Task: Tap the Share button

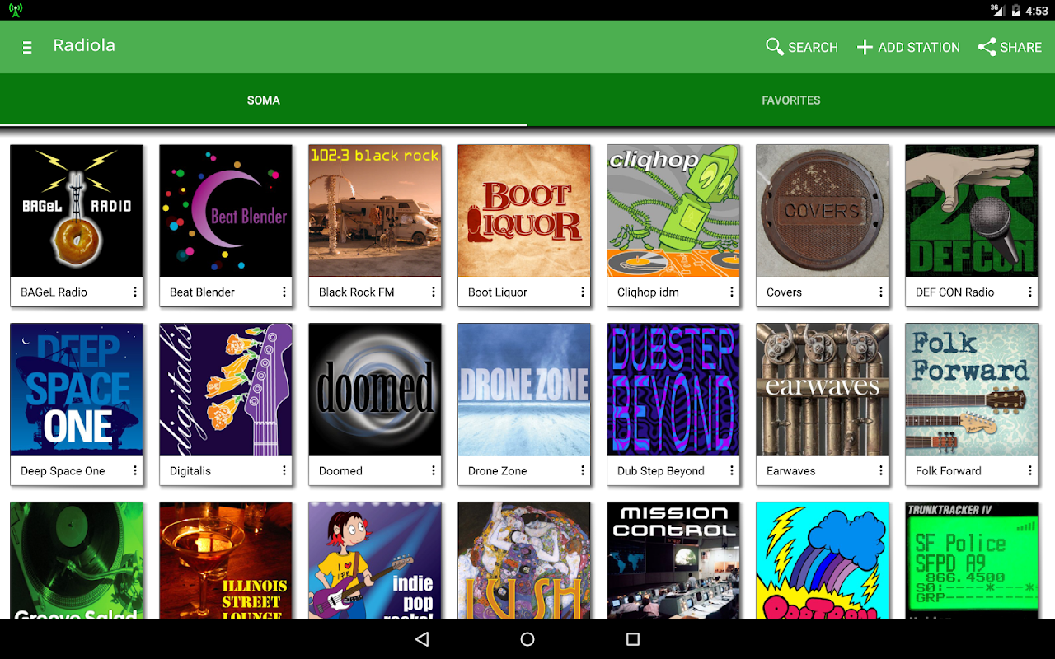Action: (x=1010, y=47)
